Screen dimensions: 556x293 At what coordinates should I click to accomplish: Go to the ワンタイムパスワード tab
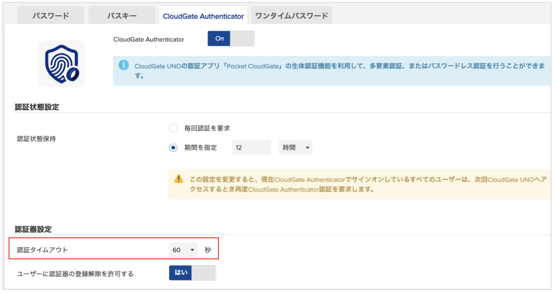point(292,16)
